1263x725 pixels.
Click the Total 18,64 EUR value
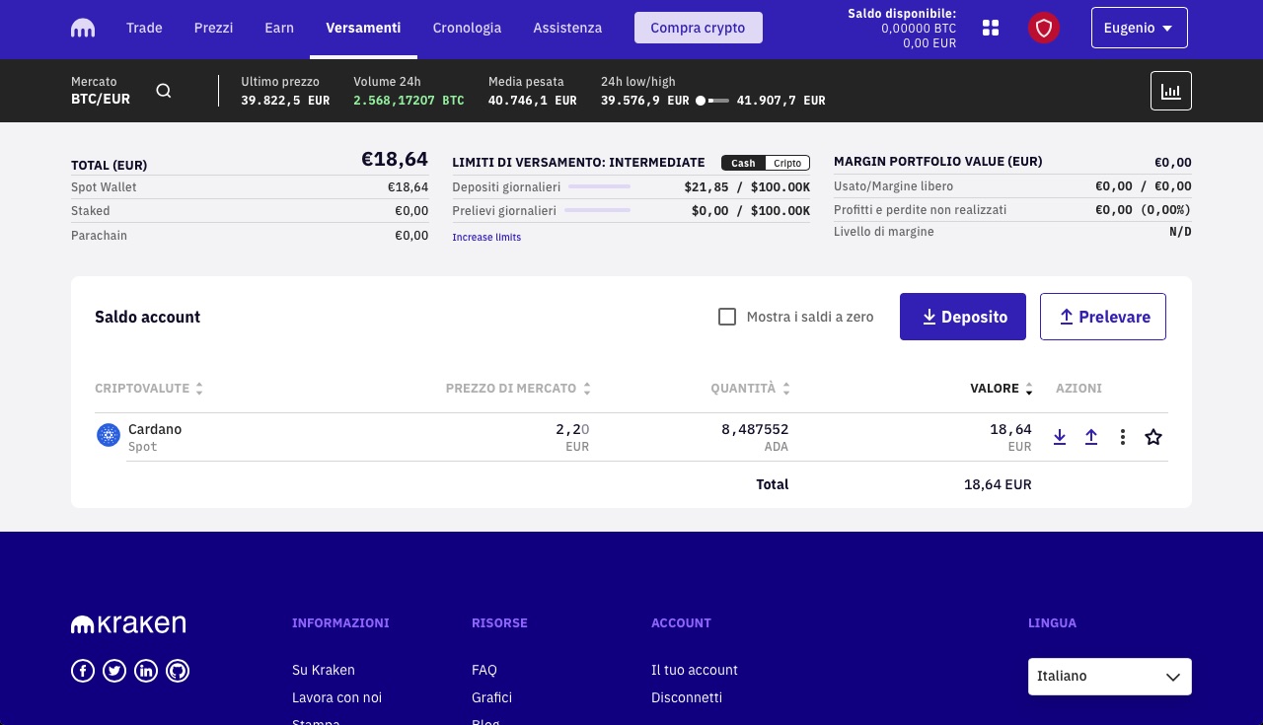pos(998,484)
